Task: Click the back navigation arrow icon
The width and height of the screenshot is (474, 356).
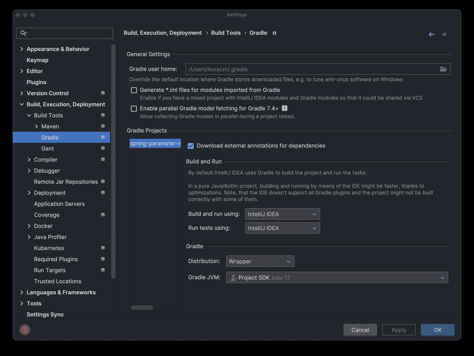Action: (x=431, y=34)
